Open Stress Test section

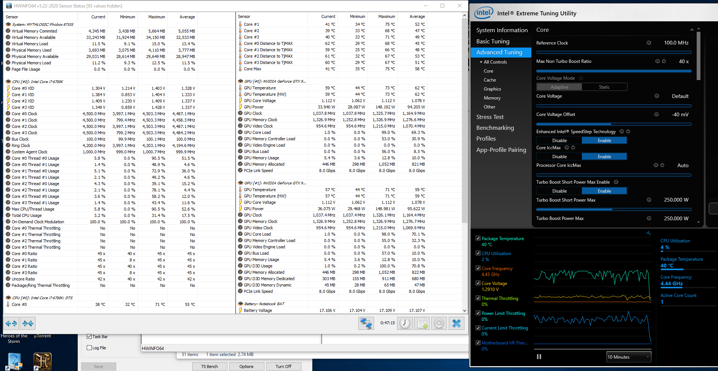click(490, 117)
